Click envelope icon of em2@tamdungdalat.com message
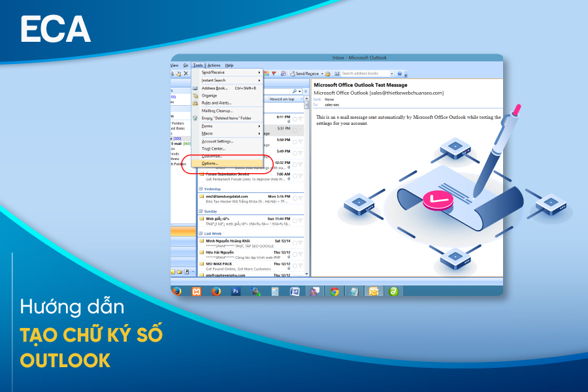The width and height of the screenshot is (588, 392). tap(201, 196)
